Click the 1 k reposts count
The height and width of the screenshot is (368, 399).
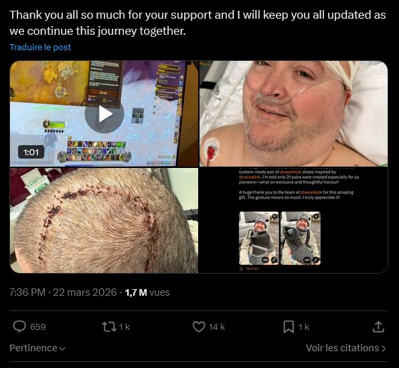[125, 327]
